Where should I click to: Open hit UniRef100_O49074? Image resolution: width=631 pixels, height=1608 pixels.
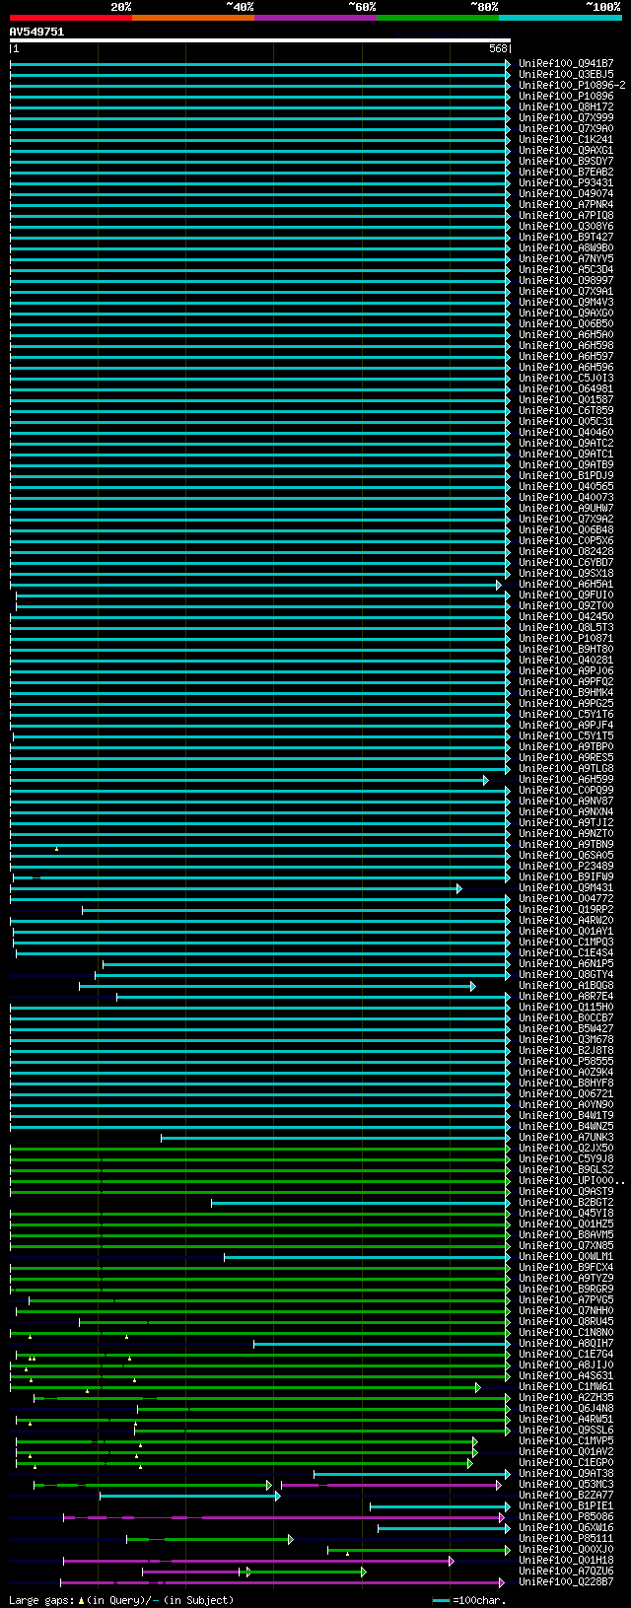566,193
